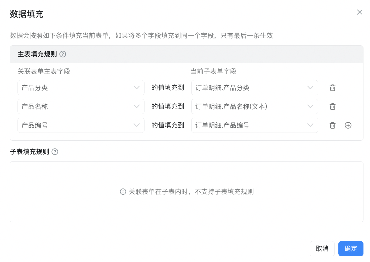Confirm with the 确定 button
The width and height of the screenshot is (370, 262).
[x=351, y=248]
